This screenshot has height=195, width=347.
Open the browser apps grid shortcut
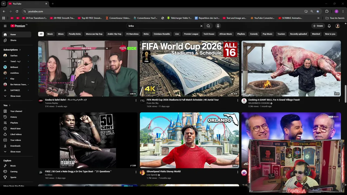pyautogui.click(x=4, y=18)
